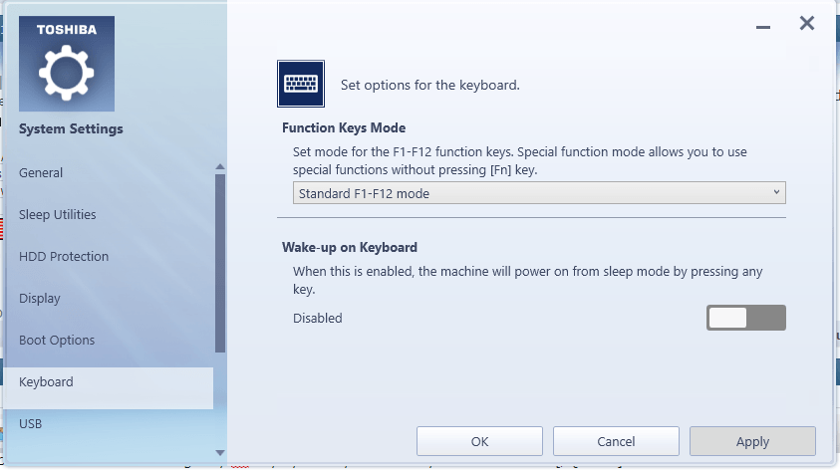Open the USB settings section
Viewport: 840px width, 472px height.
(x=31, y=424)
